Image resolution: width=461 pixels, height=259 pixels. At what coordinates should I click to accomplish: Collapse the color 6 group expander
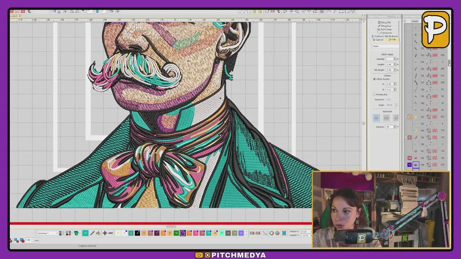tap(406, 137)
